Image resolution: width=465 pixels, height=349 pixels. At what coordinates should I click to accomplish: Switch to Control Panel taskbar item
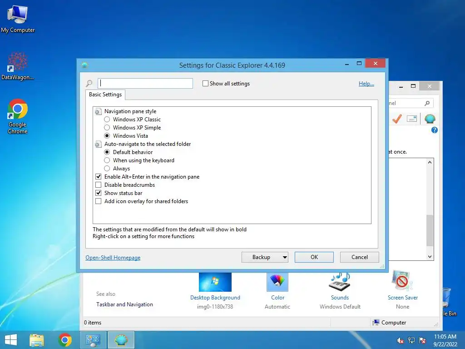[93, 340]
